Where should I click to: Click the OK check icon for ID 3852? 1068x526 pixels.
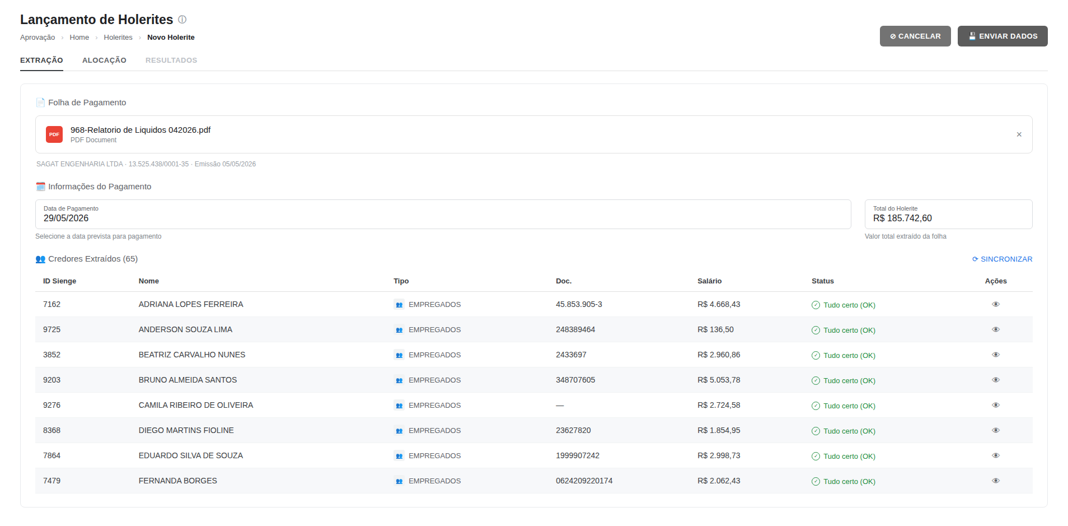(x=816, y=356)
